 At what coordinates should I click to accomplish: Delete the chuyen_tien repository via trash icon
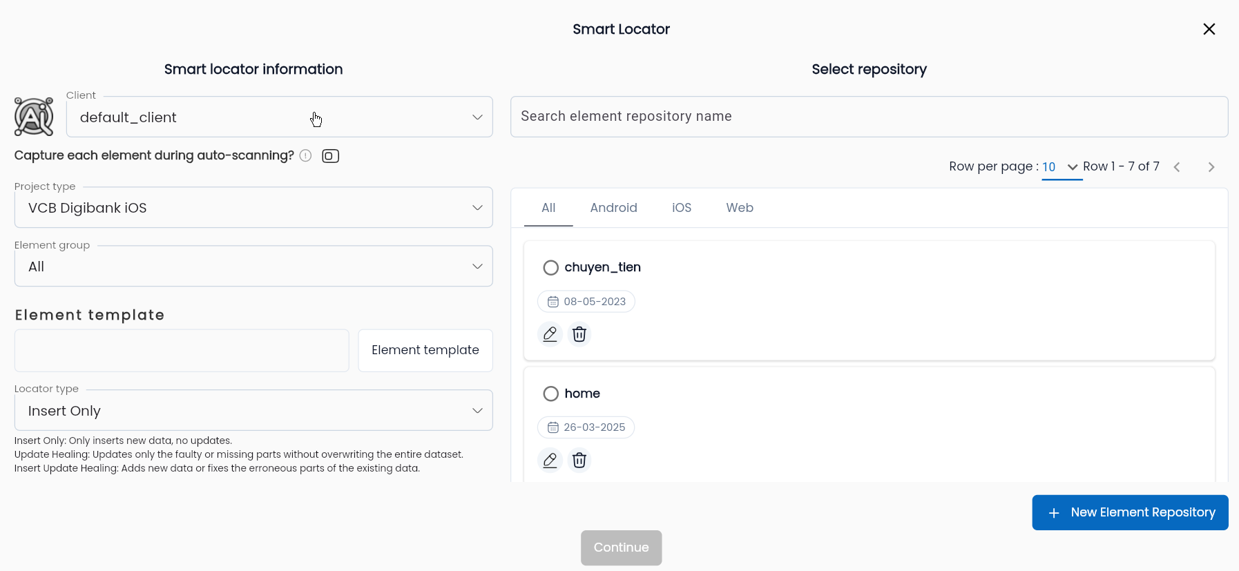pyautogui.click(x=579, y=334)
